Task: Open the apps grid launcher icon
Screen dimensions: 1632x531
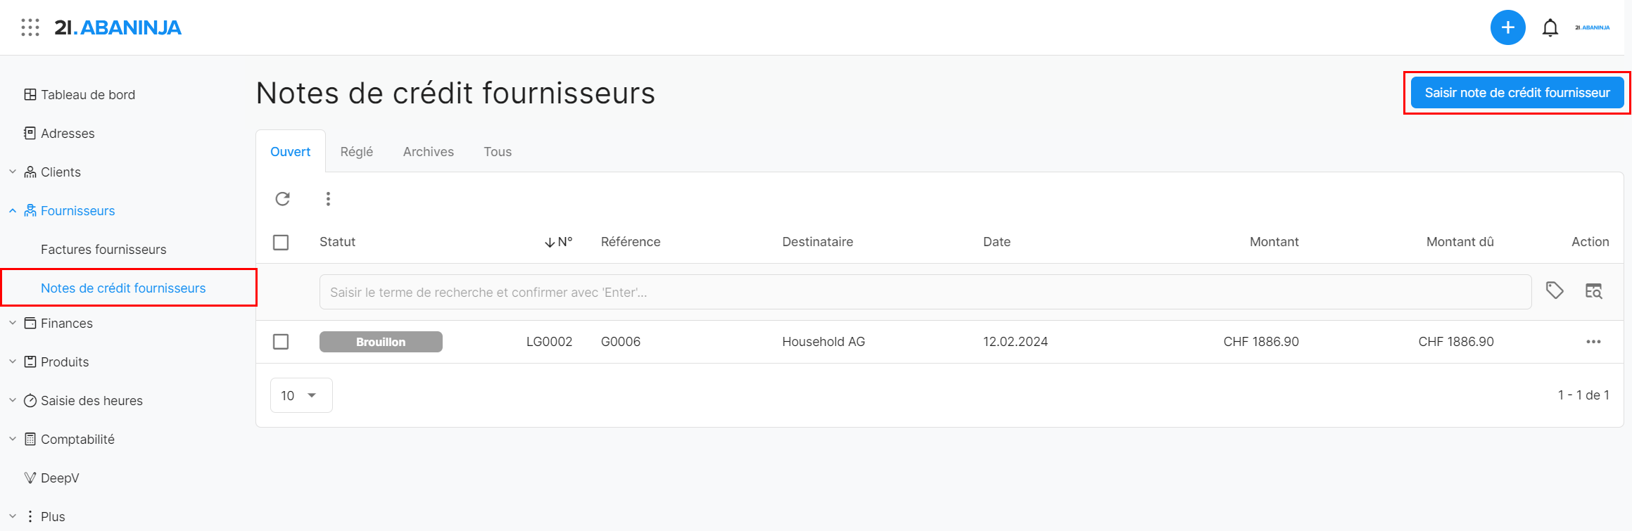Action: (30, 27)
